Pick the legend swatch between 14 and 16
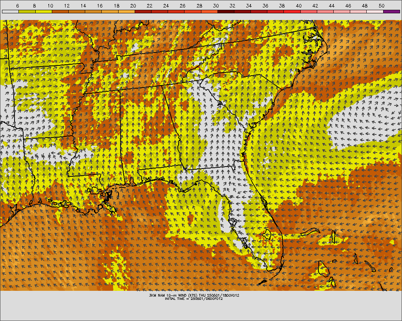 93,11
